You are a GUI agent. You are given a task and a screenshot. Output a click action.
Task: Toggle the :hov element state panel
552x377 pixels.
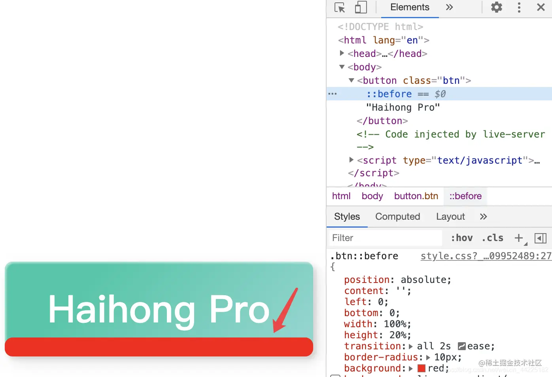tap(461, 238)
